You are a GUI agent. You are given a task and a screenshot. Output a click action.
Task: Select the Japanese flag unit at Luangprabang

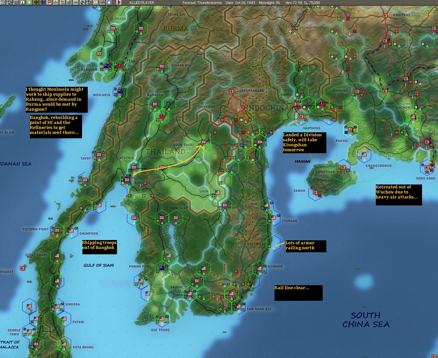232,91
